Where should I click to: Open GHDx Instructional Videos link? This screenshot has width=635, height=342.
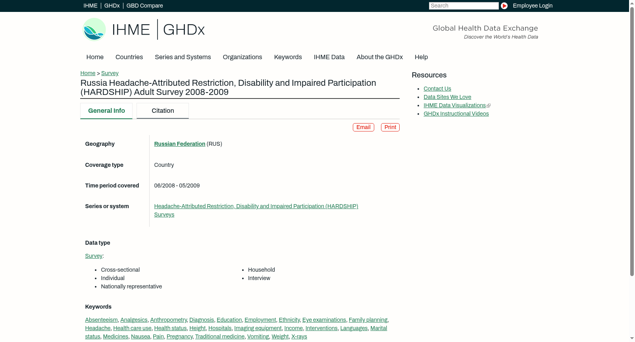click(x=456, y=114)
